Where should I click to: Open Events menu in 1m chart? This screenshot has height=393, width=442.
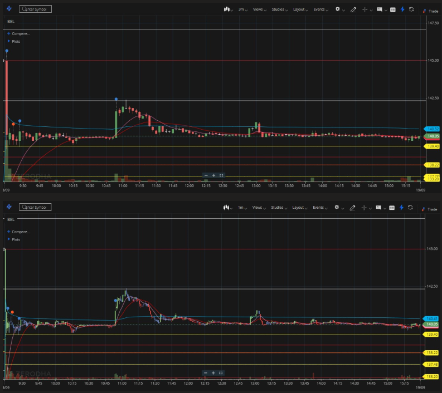pos(320,208)
